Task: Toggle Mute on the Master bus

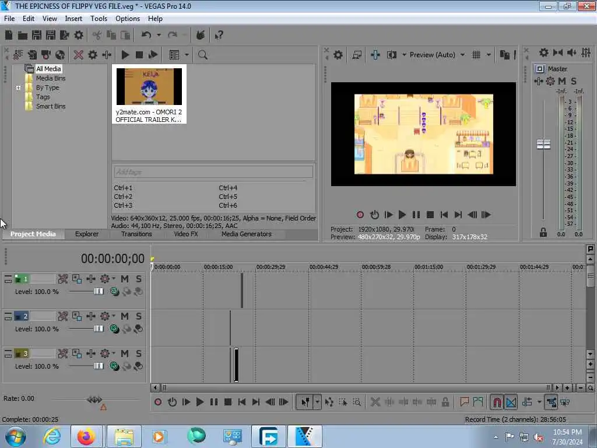Action: pos(562,81)
